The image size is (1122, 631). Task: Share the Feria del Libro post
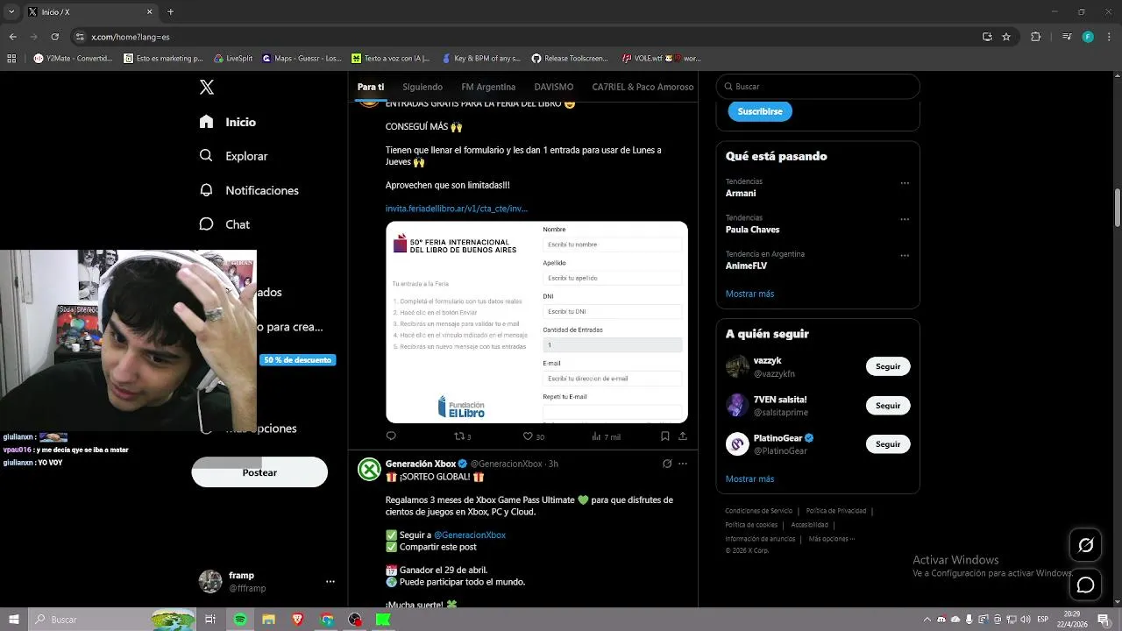click(x=683, y=436)
